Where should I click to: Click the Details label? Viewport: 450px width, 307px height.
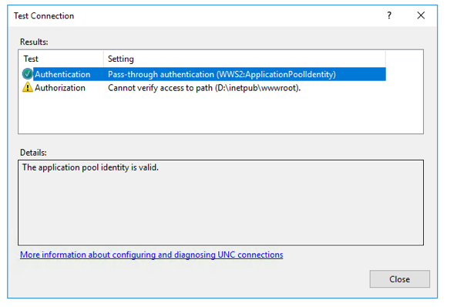point(33,153)
